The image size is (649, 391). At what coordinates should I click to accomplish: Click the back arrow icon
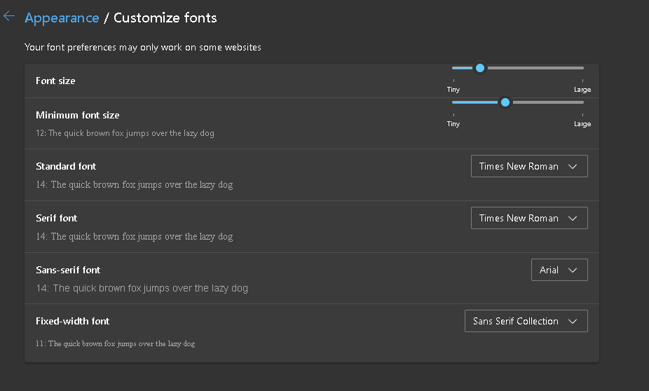[9, 17]
